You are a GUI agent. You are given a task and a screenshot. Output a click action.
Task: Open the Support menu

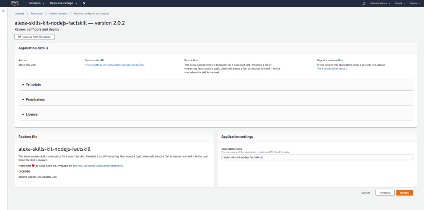414,3
